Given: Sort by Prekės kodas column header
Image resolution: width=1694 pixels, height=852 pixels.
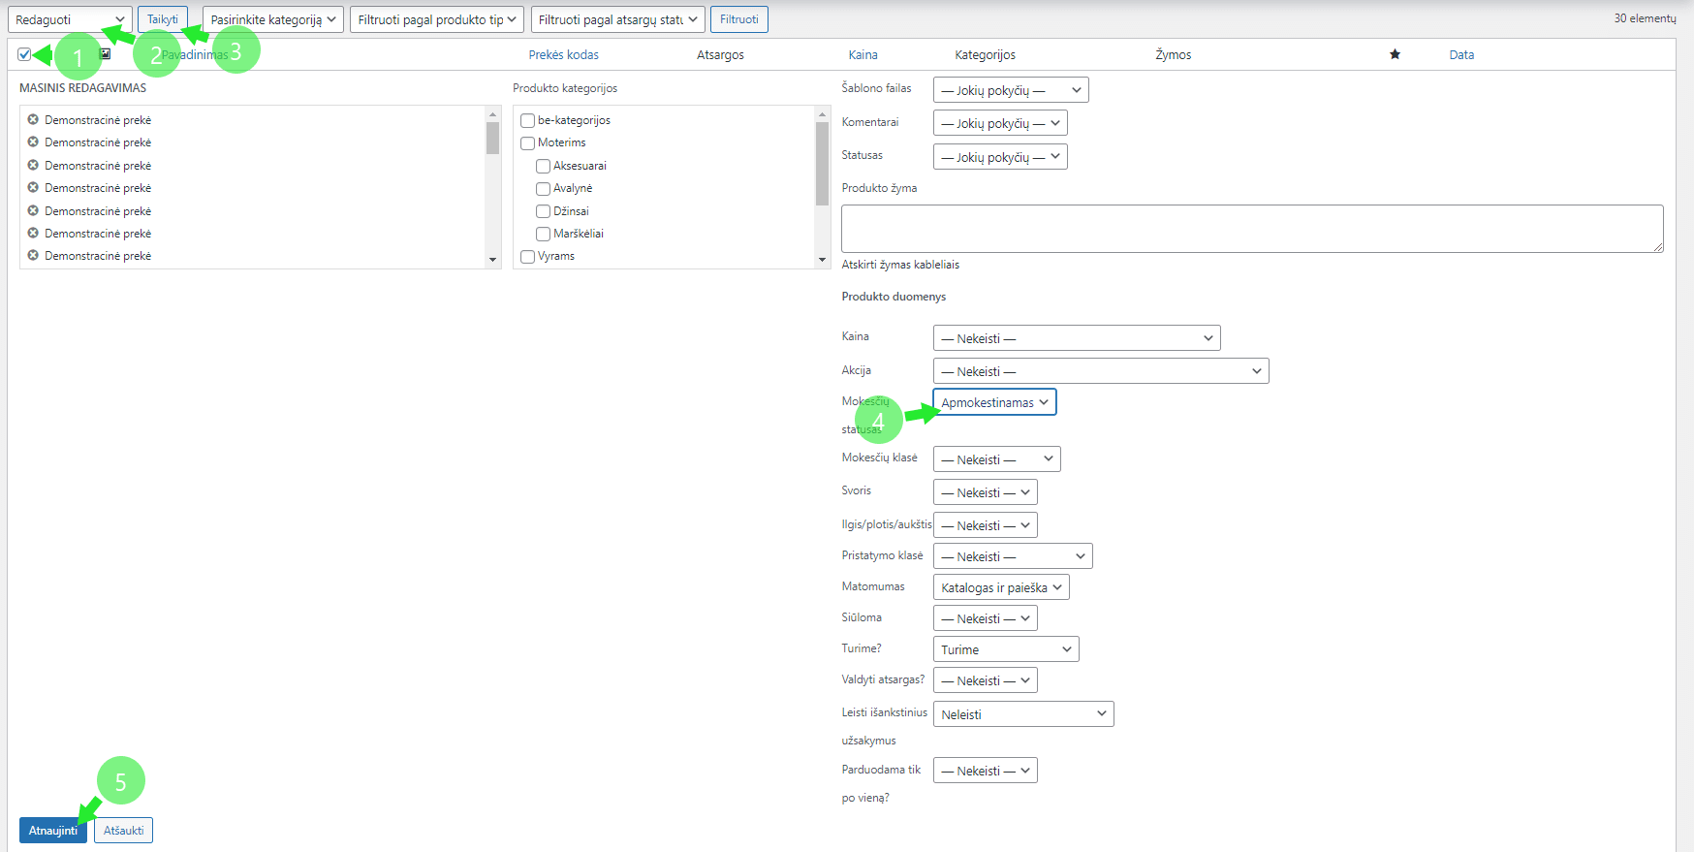Looking at the screenshot, I should tap(563, 55).
